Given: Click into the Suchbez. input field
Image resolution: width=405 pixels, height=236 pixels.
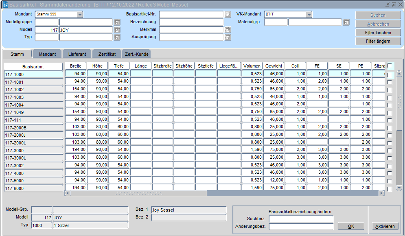Looking at the screenshot, I should point(301,219).
